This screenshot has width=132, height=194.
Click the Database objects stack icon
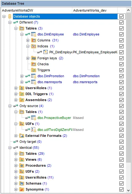coord(10,16)
